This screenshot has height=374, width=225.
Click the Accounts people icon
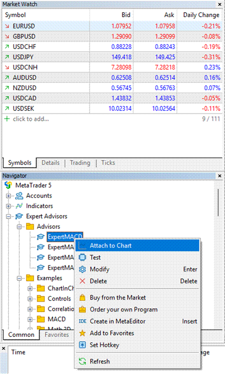pyautogui.click(x=19, y=196)
